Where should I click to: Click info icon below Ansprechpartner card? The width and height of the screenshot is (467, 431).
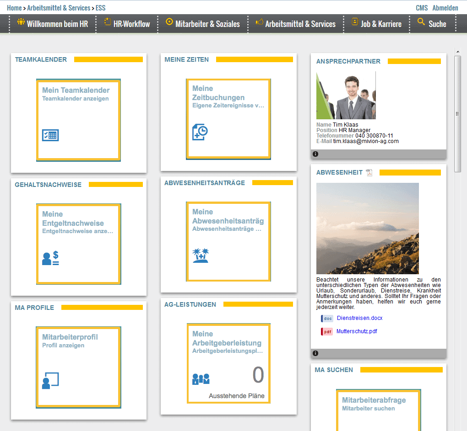pyautogui.click(x=315, y=154)
